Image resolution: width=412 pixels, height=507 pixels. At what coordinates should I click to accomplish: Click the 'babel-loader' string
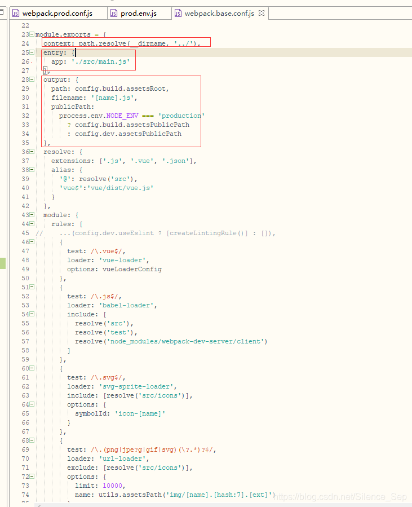click(x=126, y=305)
